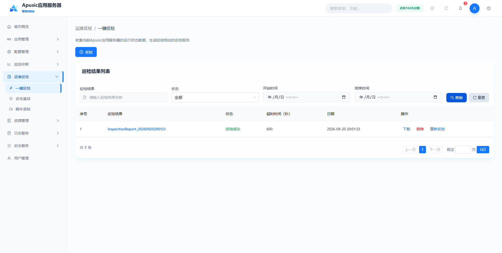Click the 查询 search button
The height and width of the screenshot is (253, 502).
pos(457,98)
